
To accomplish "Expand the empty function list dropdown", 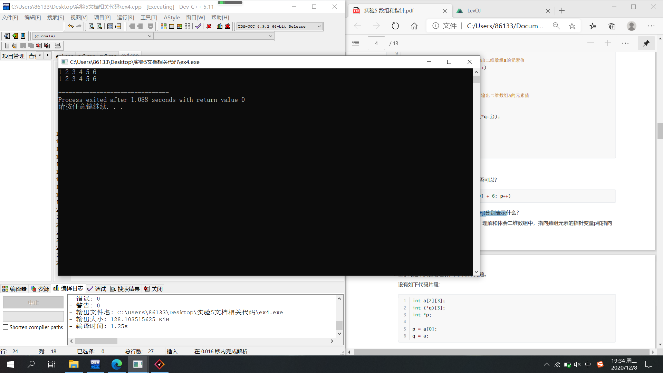I will coord(270,36).
